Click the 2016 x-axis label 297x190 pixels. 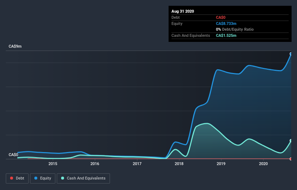95,164
